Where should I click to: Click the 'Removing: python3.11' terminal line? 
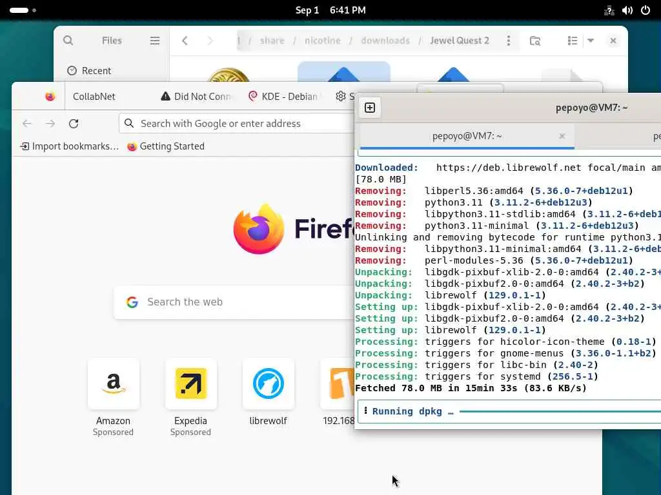(x=473, y=202)
